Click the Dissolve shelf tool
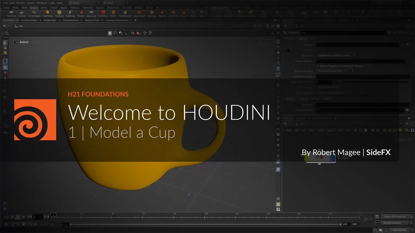Image resolution: width=415 pixels, height=233 pixels. click(184, 14)
